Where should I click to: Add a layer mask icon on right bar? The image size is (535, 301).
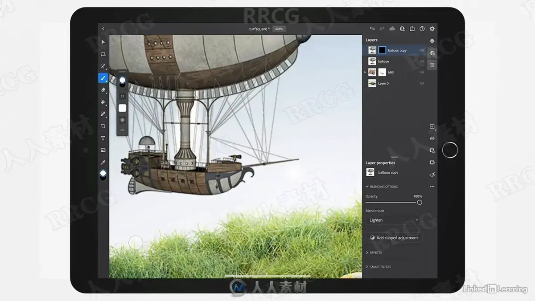[x=432, y=150]
